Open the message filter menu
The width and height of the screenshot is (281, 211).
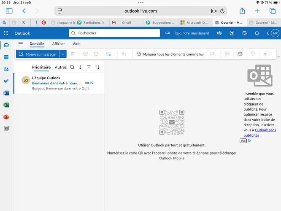coord(89,67)
